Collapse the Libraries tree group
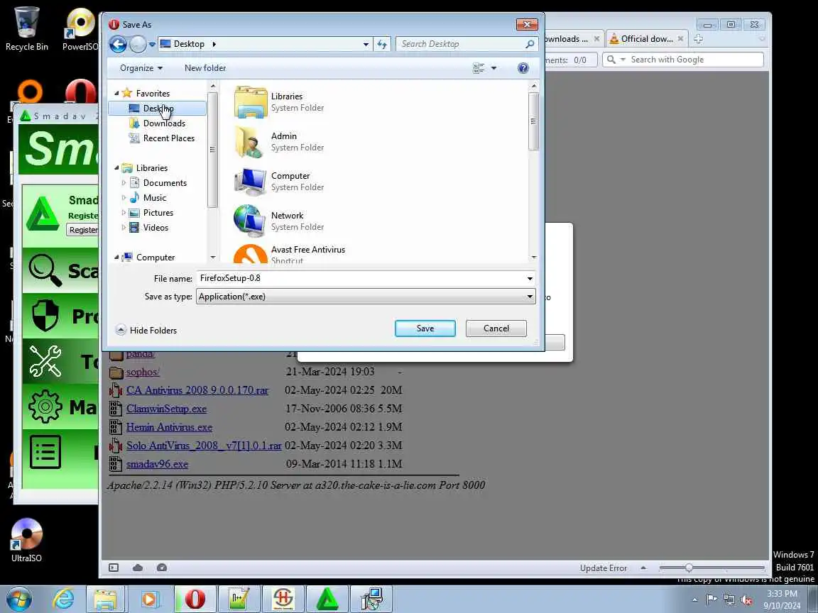The image size is (818, 613). [x=116, y=168]
